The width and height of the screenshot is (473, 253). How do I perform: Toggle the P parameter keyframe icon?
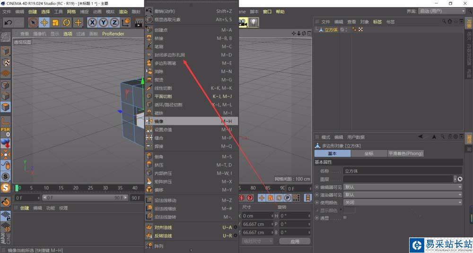288,198
